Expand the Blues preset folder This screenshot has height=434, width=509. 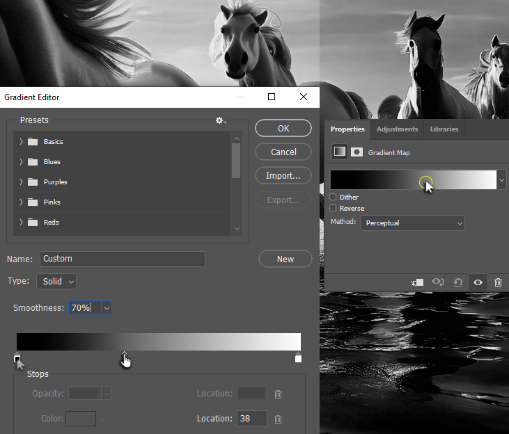coord(21,162)
